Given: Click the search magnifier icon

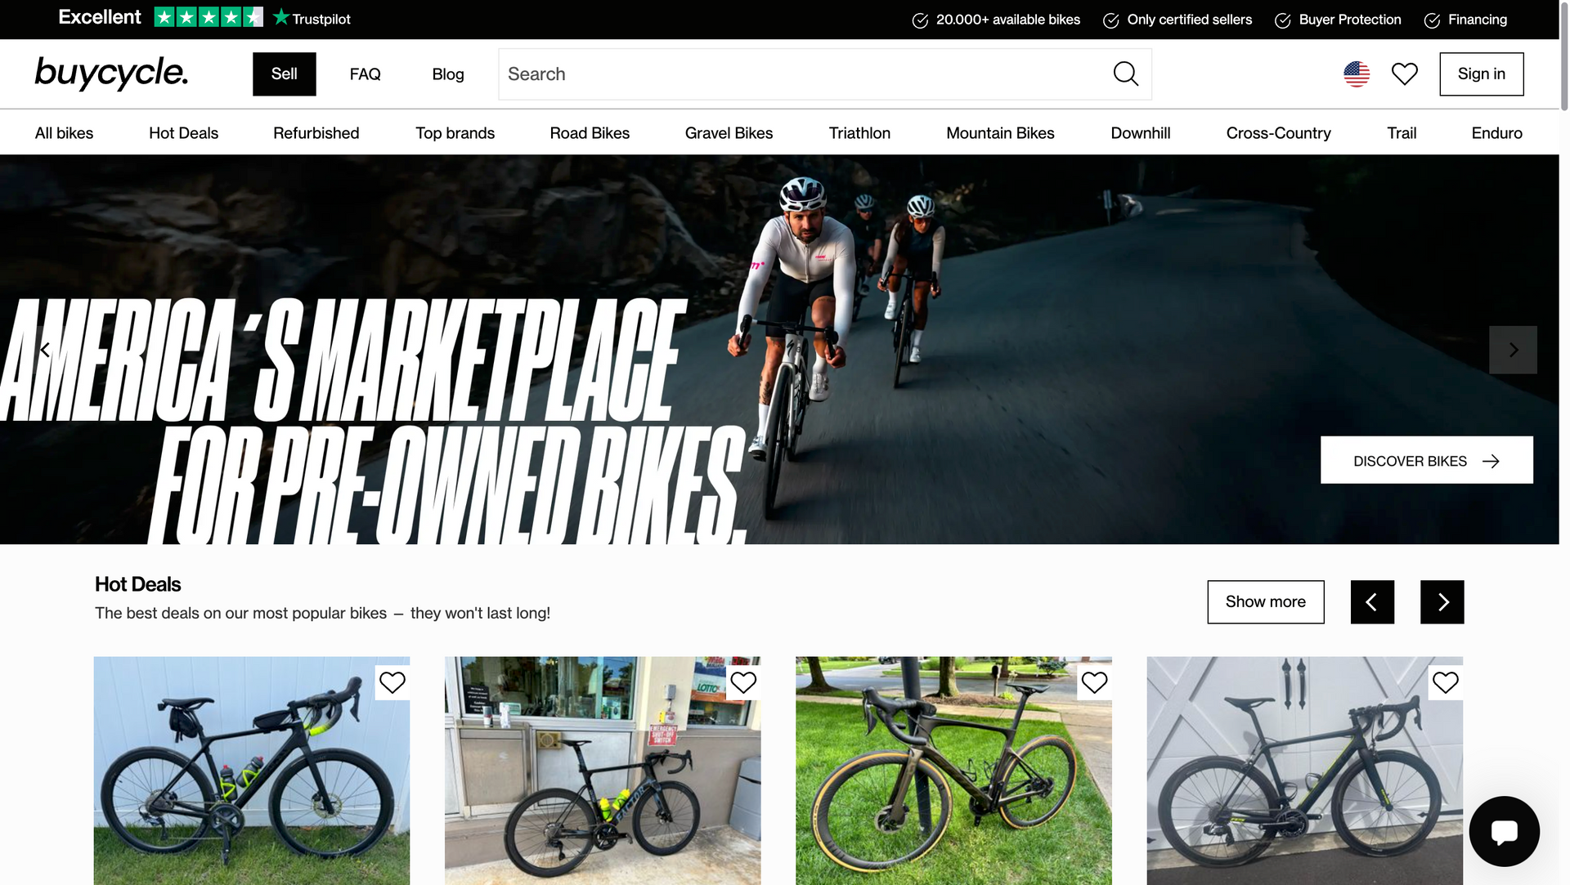Looking at the screenshot, I should pos(1126,74).
